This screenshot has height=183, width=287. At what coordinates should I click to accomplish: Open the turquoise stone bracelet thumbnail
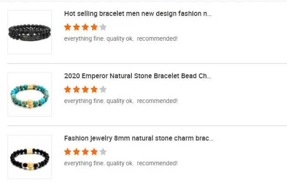[30, 94]
